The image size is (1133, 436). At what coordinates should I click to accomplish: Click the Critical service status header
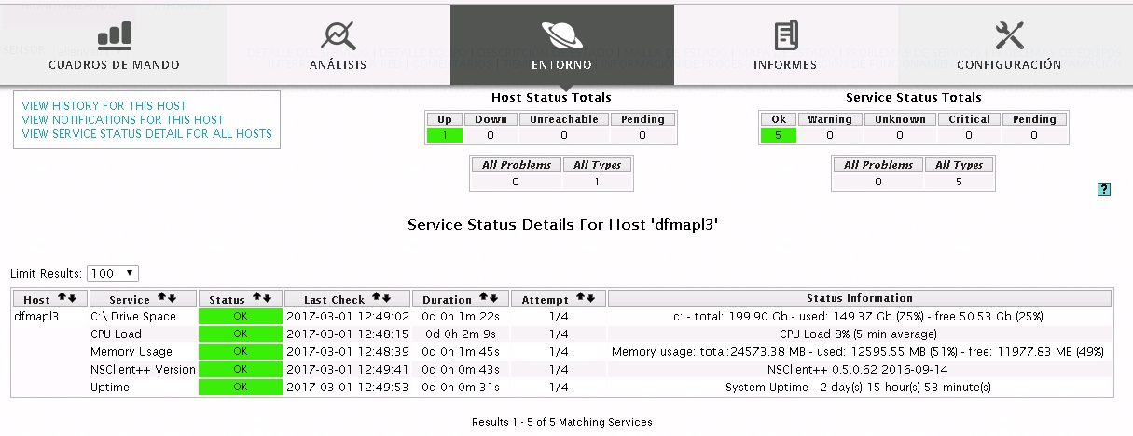tap(969, 119)
